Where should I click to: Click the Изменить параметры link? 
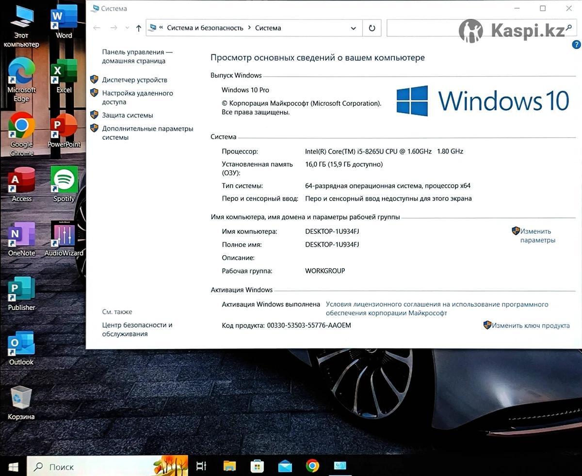pyautogui.click(x=537, y=236)
